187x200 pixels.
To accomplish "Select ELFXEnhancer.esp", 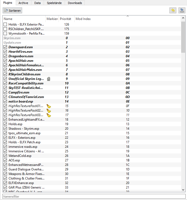I will 92,183.
